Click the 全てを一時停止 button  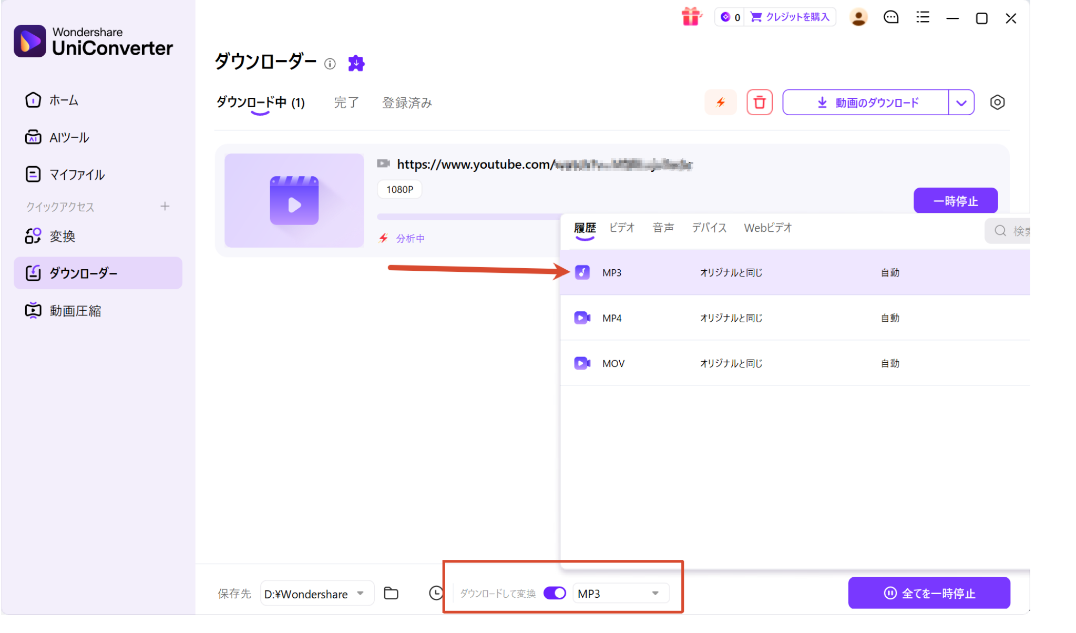point(929,593)
